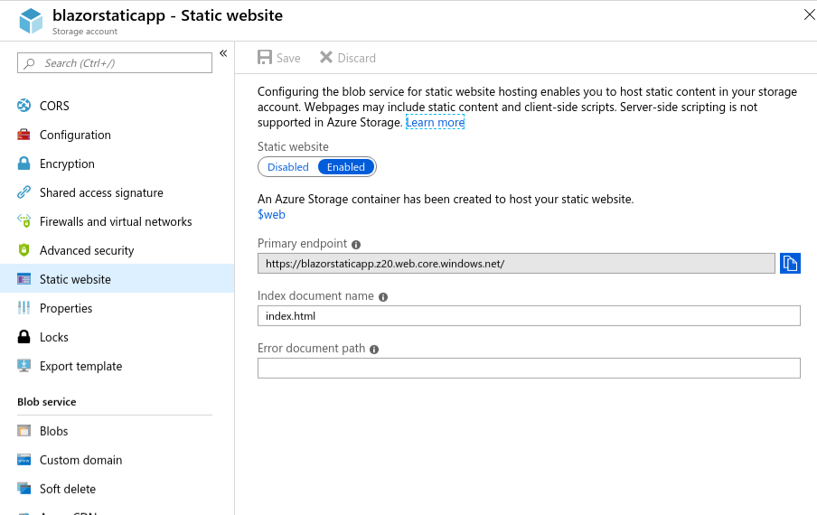Open the $web container link

tap(271, 214)
